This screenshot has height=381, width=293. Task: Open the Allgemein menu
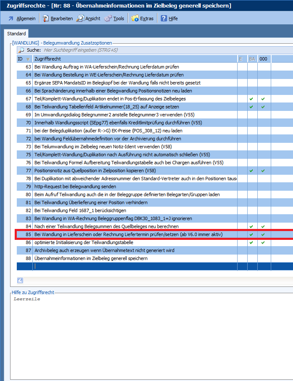pos(21,18)
